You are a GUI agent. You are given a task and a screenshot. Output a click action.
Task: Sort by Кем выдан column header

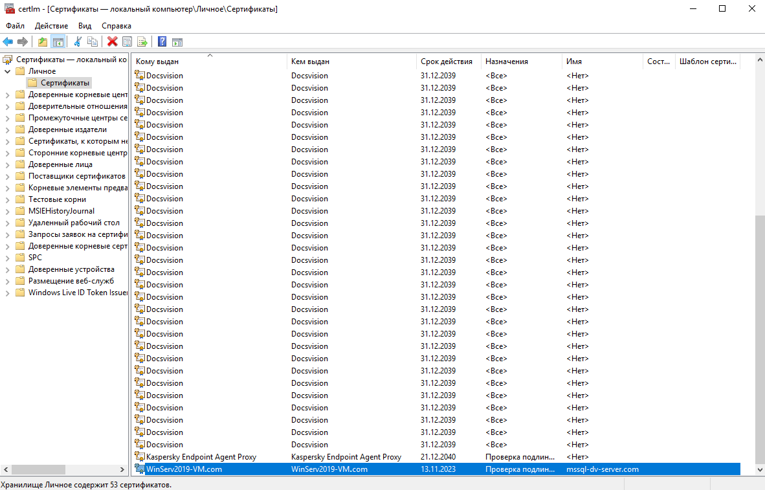coord(352,61)
